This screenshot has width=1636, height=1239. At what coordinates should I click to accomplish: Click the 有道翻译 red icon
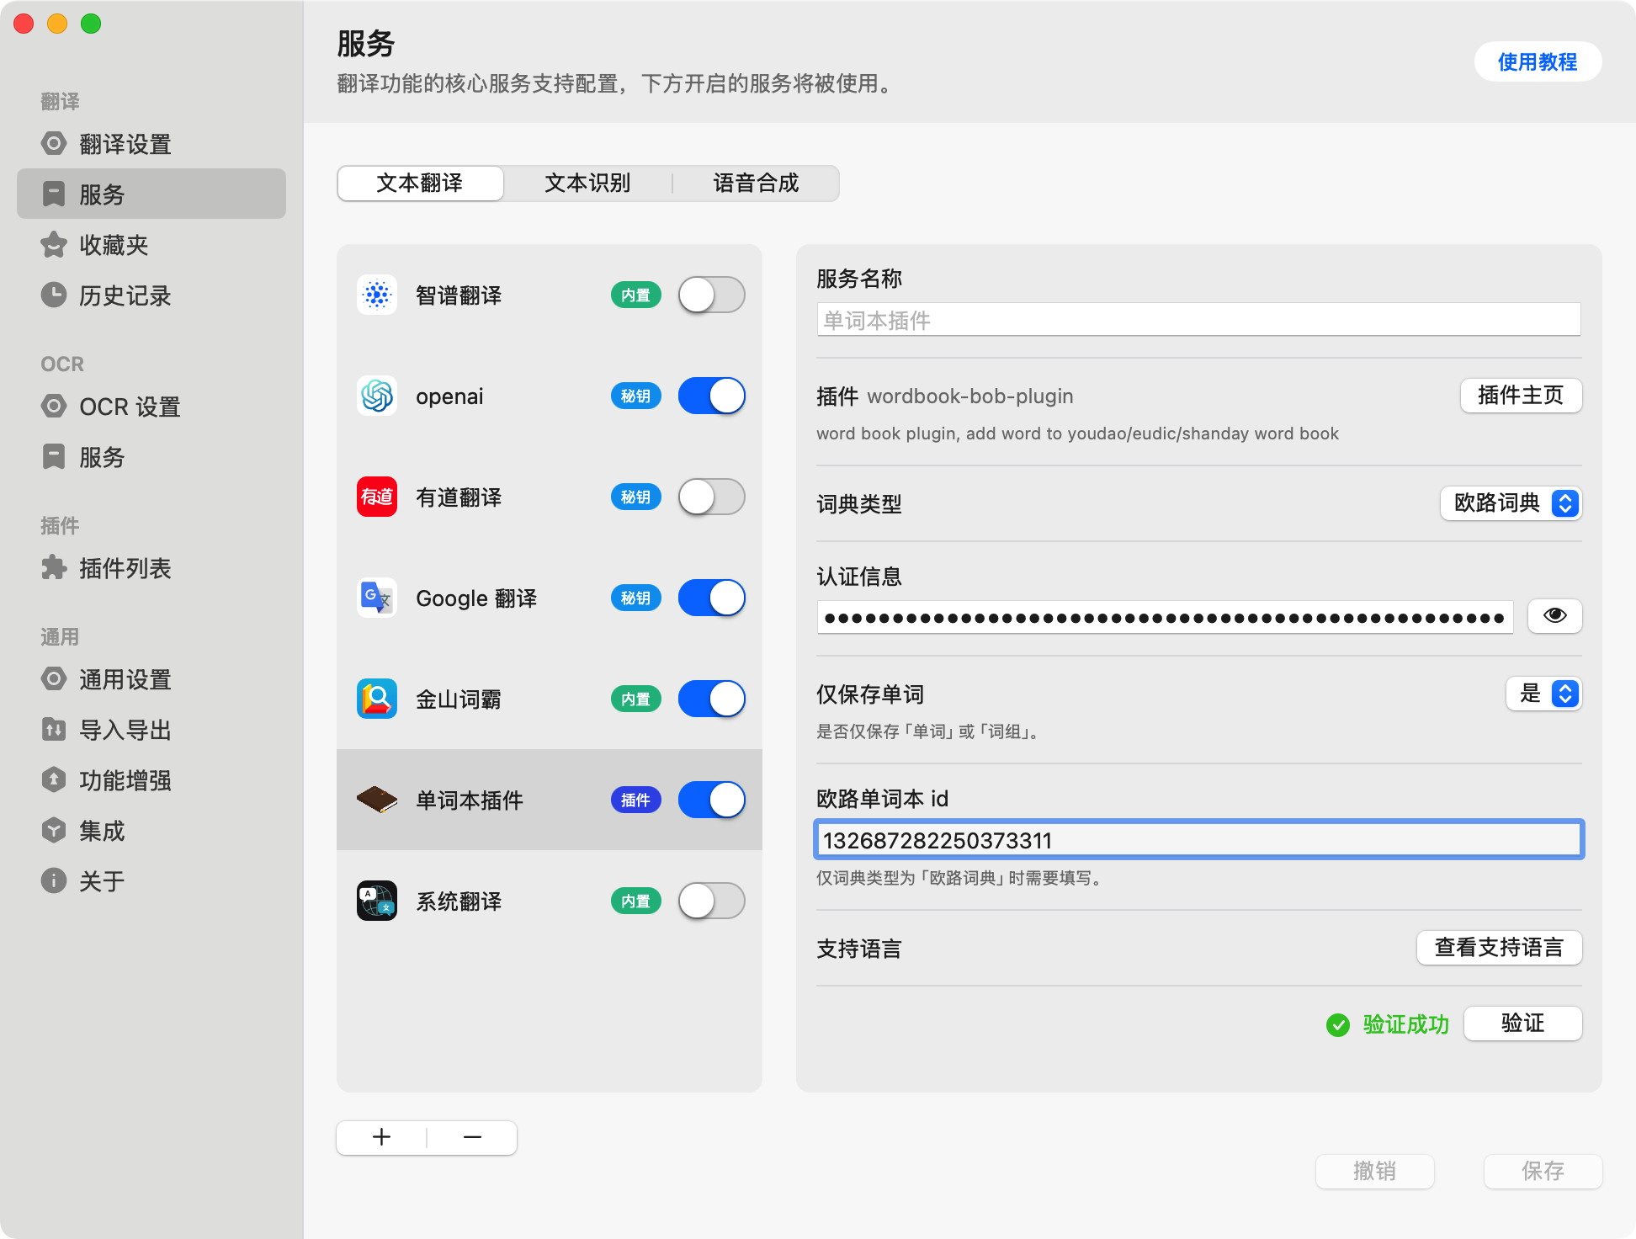coord(376,497)
